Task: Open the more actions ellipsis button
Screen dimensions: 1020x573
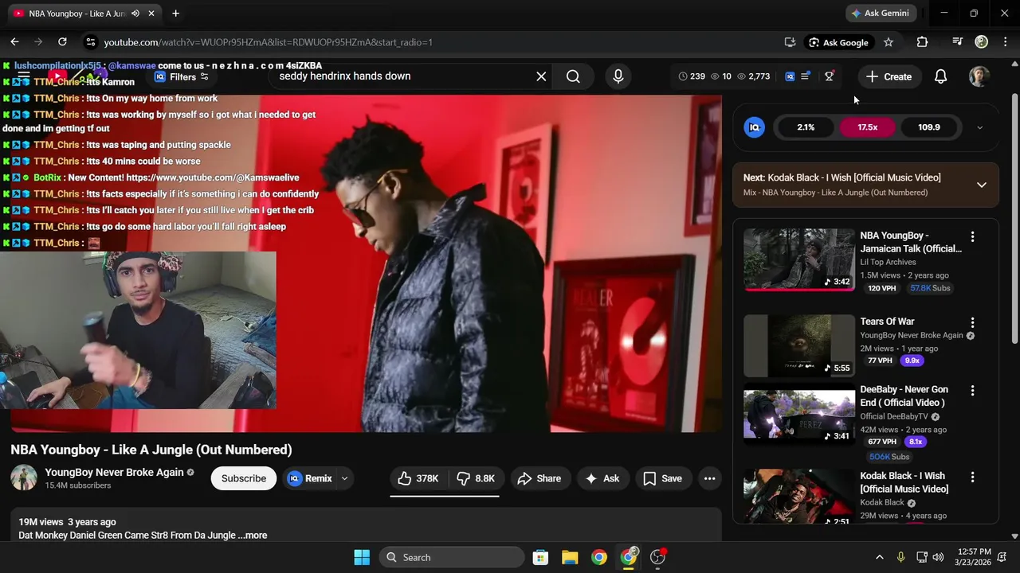Action: [709, 478]
